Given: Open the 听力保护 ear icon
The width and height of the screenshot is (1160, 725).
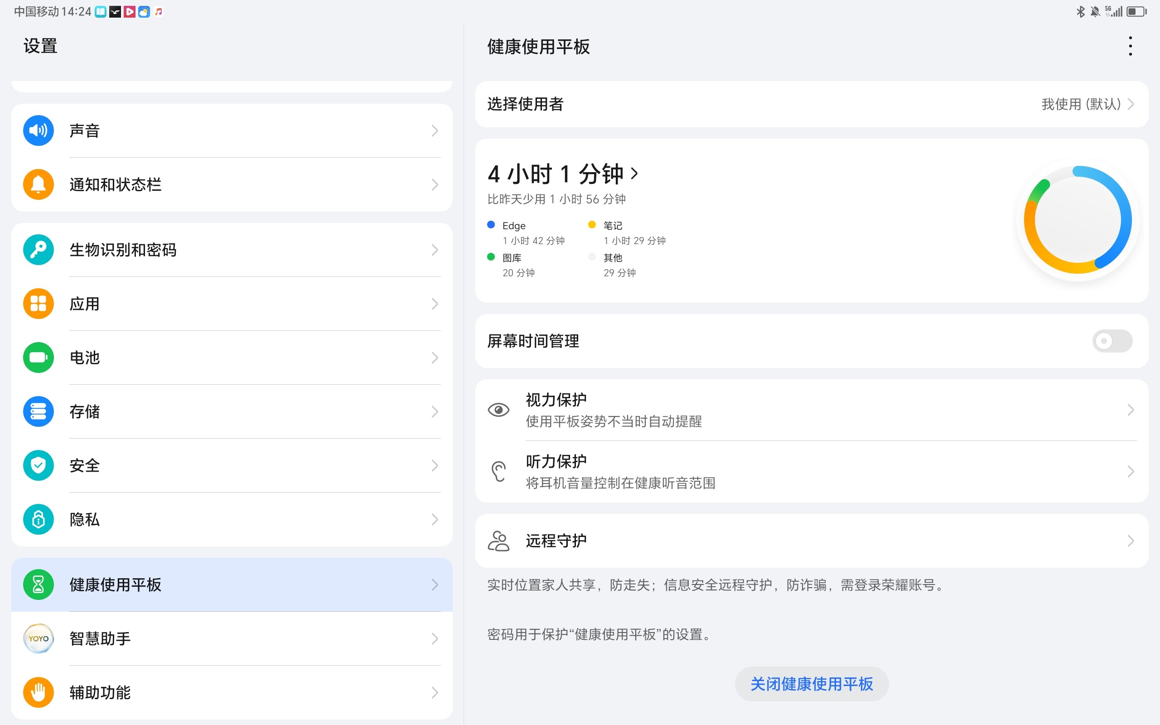Looking at the screenshot, I should click(498, 471).
